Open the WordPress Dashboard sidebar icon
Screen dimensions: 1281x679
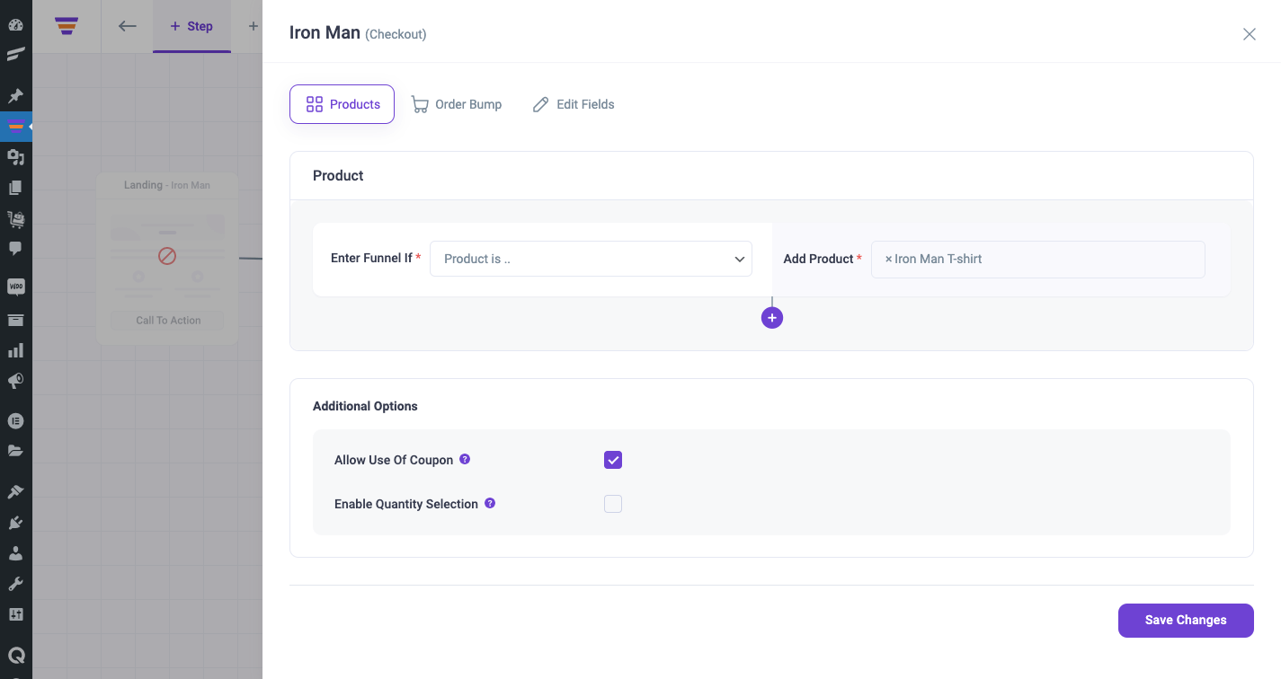[15, 24]
